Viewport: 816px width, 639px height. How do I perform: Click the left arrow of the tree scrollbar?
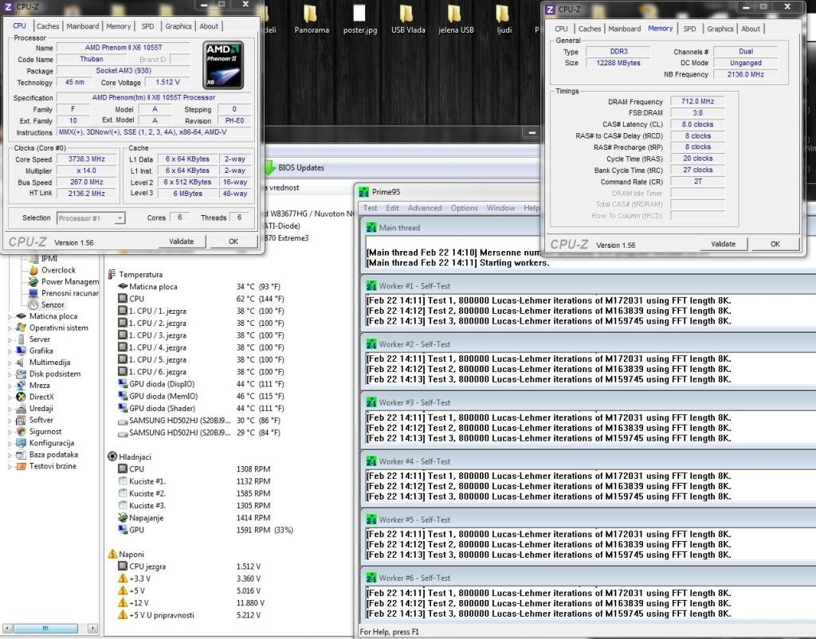(6, 628)
